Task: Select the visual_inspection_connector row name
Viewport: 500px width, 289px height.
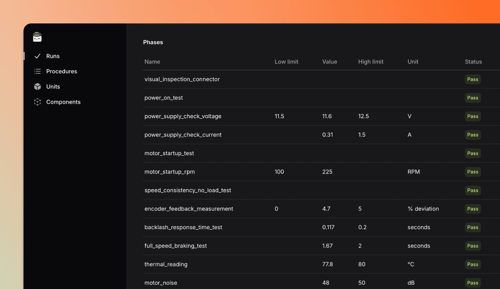Action: pyautogui.click(x=182, y=80)
